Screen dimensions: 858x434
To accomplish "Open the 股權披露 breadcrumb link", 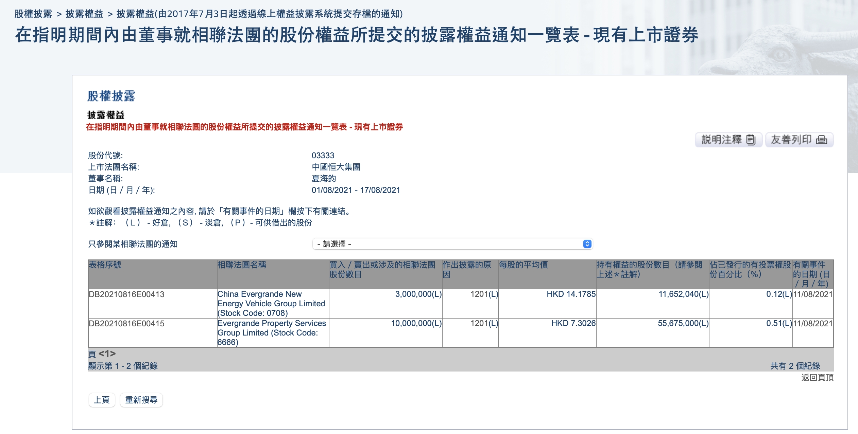I will (33, 14).
